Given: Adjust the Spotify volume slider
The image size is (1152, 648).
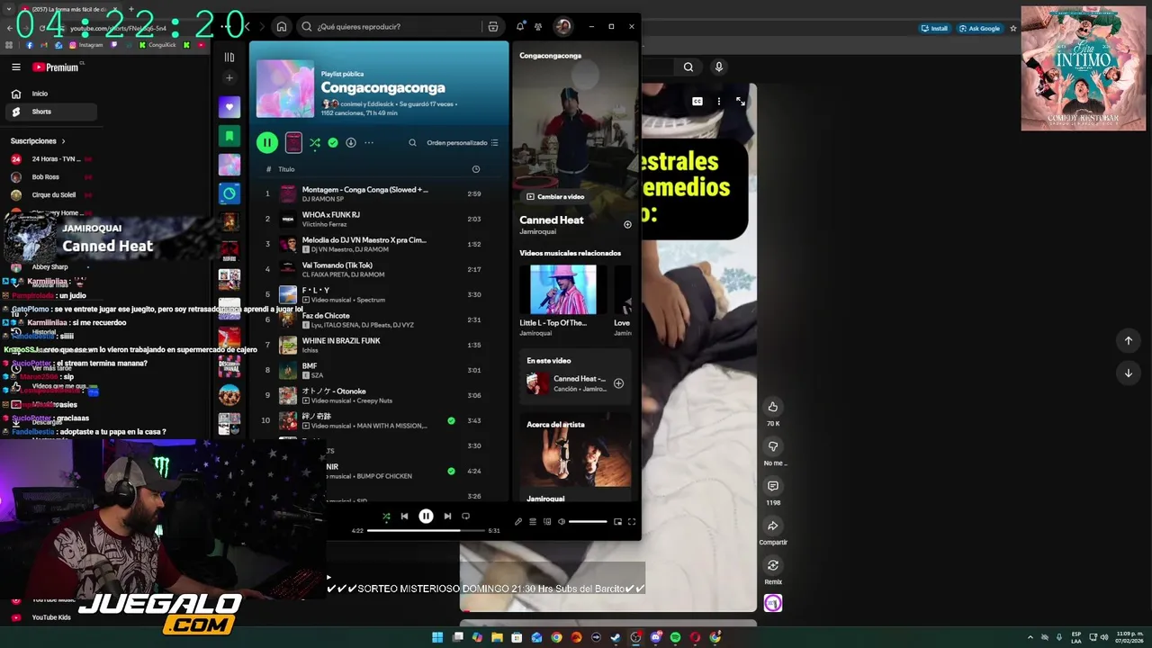Looking at the screenshot, I should click(x=588, y=522).
